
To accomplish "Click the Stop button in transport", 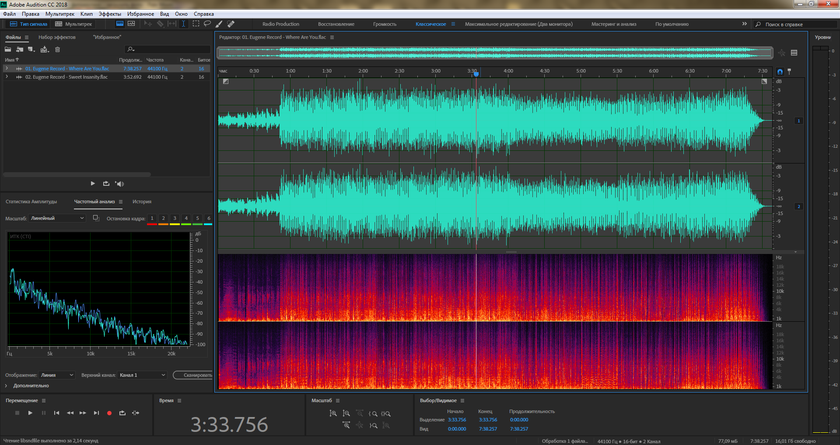I will point(17,413).
